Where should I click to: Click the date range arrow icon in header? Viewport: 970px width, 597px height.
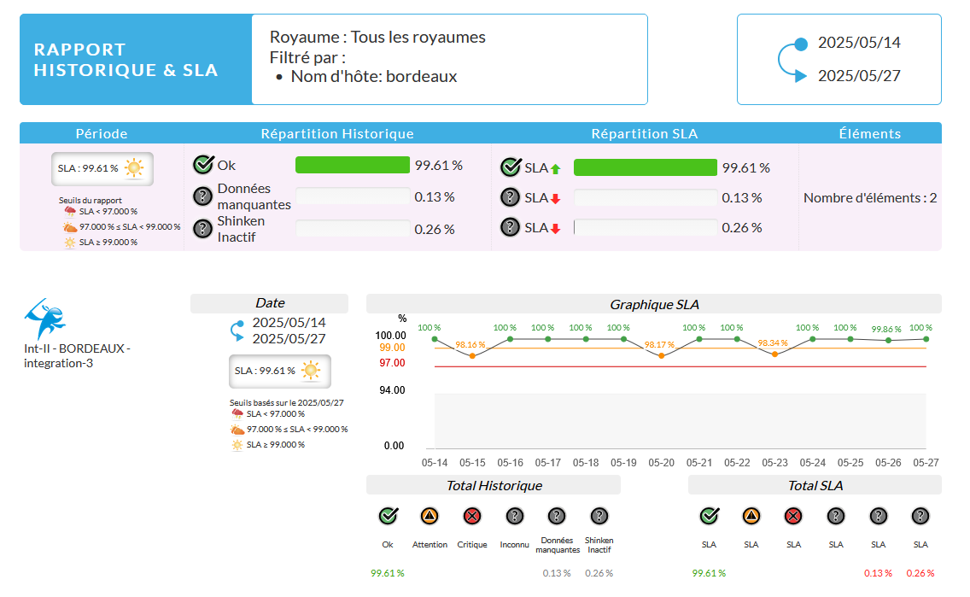coord(792,60)
